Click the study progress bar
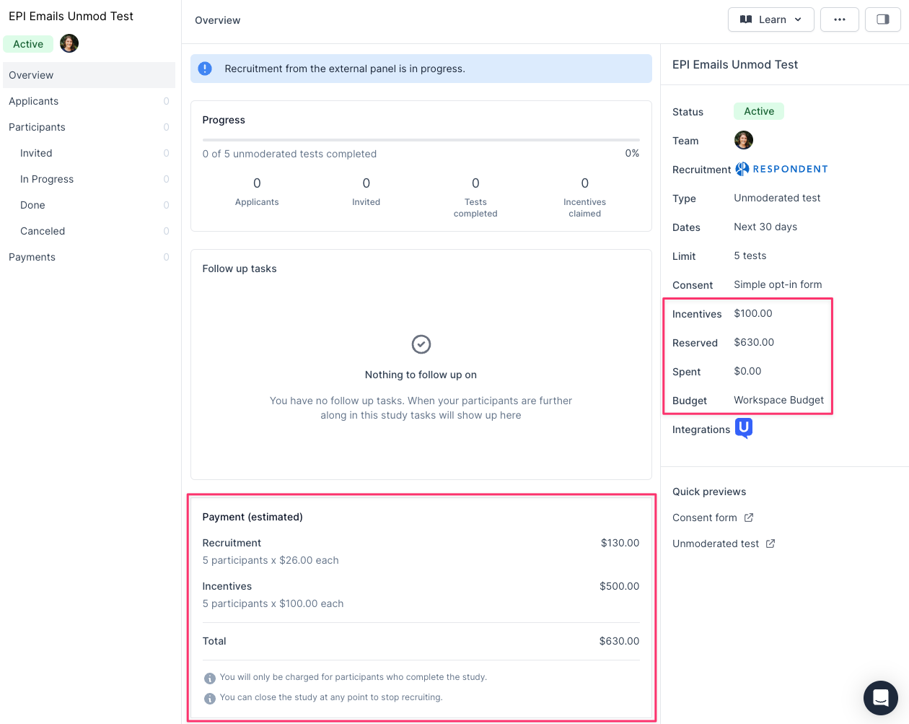The width and height of the screenshot is (909, 724). click(x=421, y=139)
